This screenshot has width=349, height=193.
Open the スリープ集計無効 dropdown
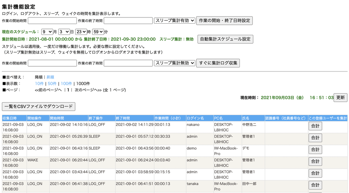pyautogui.click(x=174, y=63)
